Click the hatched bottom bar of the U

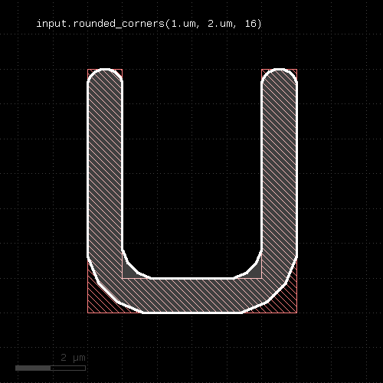[192, 295]
